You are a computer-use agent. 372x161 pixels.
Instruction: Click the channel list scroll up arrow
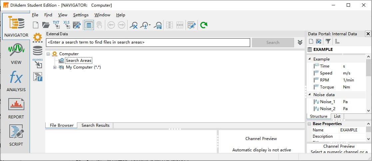click(x=368, y=57)
